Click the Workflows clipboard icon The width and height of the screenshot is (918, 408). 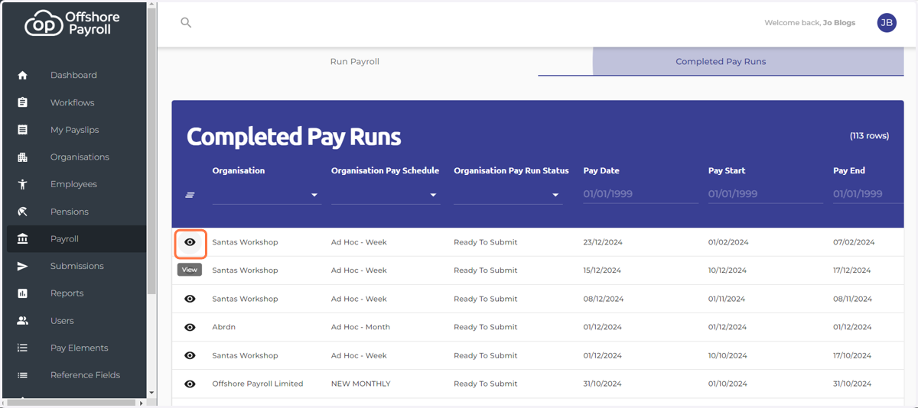click(x=22, y=102)
